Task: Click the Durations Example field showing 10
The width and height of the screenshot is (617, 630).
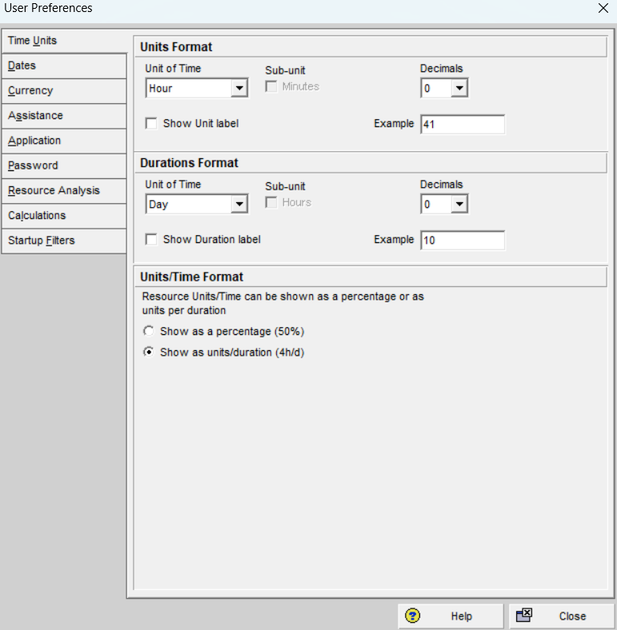Action: click(463, 241)
